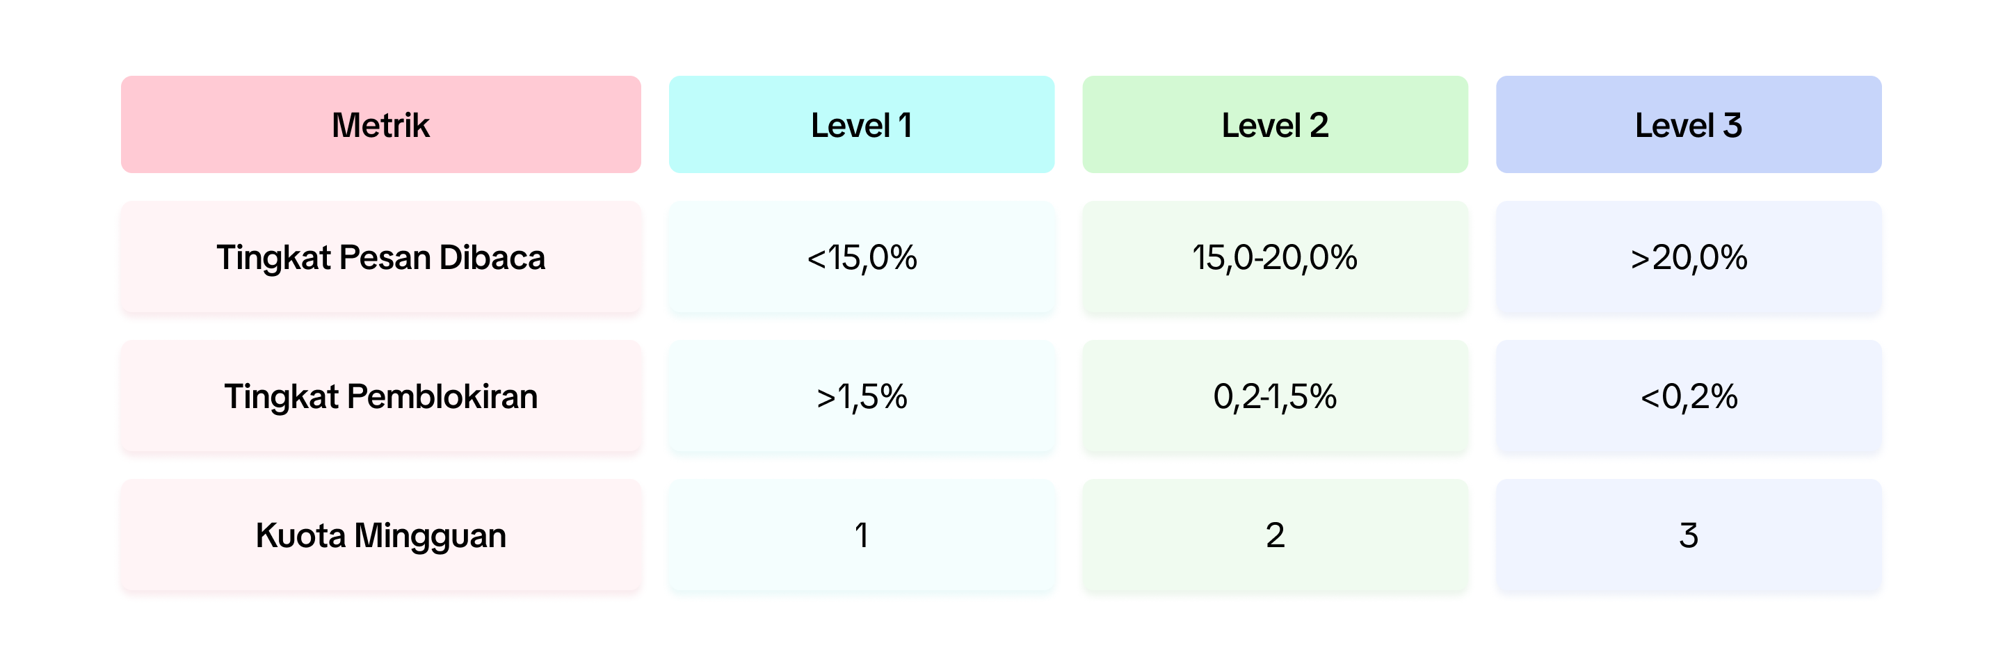Select the Level 3 column header
The image size is (2003, 666).
1688,125
